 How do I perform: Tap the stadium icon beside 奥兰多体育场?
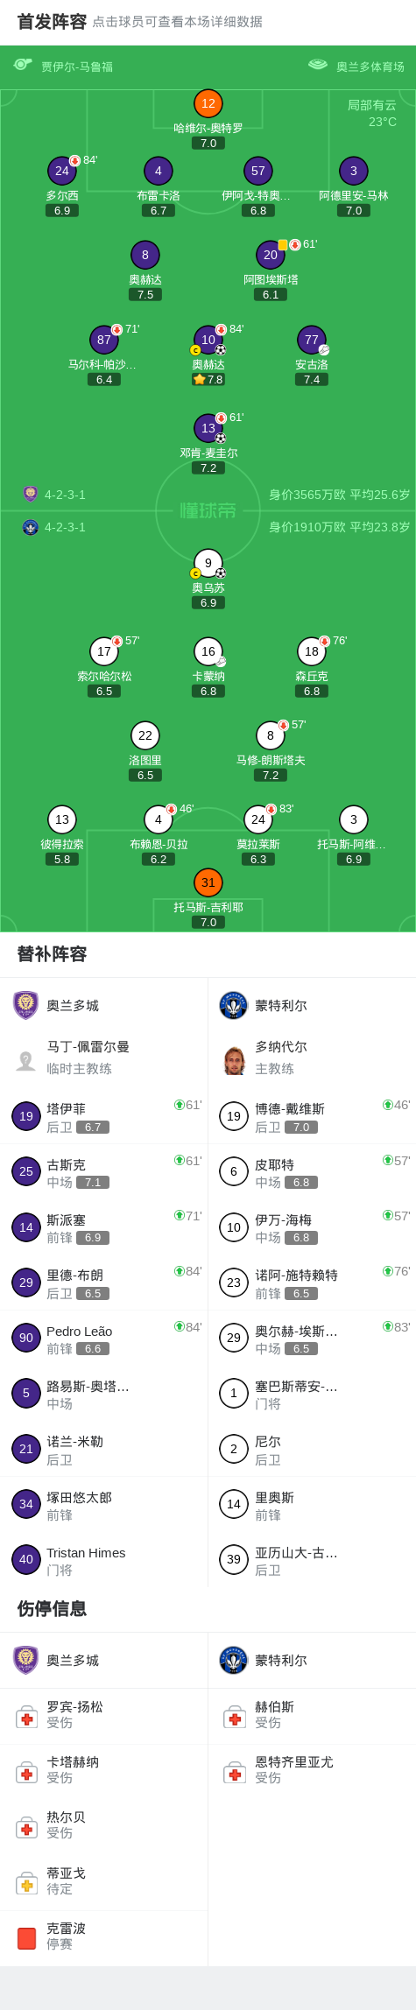[x=318, y=65]
